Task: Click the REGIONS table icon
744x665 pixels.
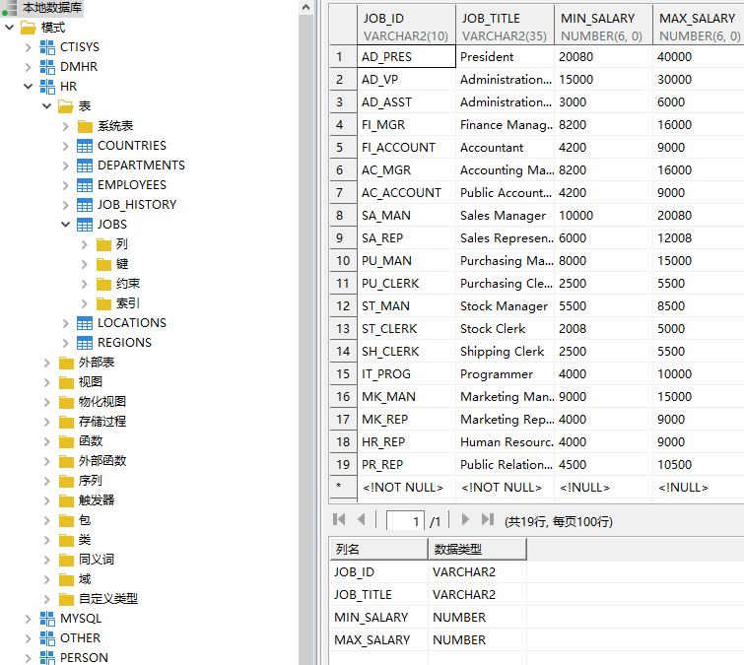Action: [x=85, y=343]
